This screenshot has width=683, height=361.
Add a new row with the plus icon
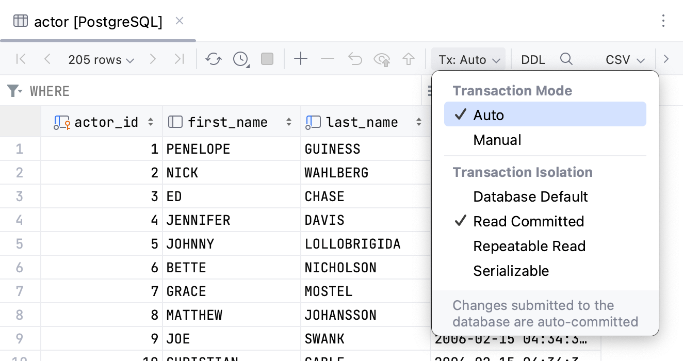301,59
